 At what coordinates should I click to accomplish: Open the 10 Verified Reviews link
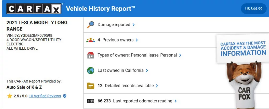pyautogui.click(x=45, y=96)
